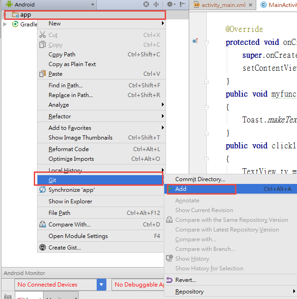Click the scroll-from-source target icon

click(x=146, y=4)
